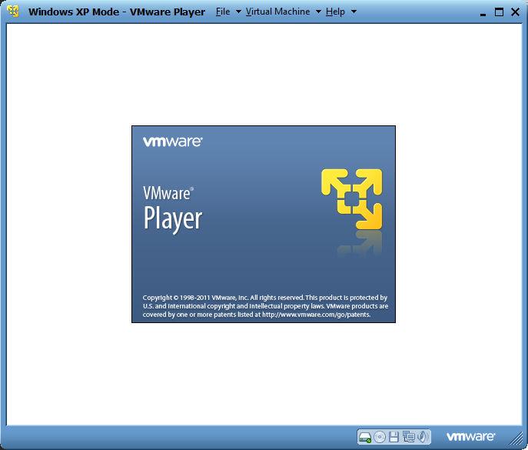Click the copyright notice on splash screen
Image resolution: width=528 pixels, height=450 pixels.
click(x=265, y=305)
